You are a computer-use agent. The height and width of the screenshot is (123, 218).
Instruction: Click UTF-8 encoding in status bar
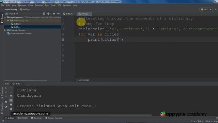(208, 121)
